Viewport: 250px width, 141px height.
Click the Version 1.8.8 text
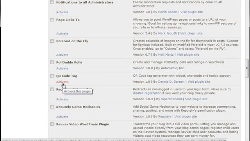point(143,68)
